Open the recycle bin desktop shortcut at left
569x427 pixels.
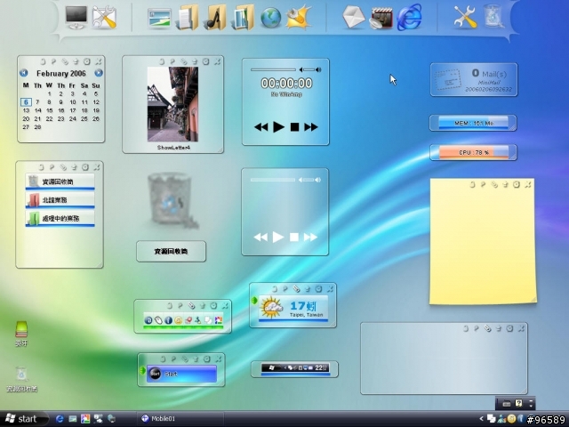pyautogui.click(x=21, y=374)
